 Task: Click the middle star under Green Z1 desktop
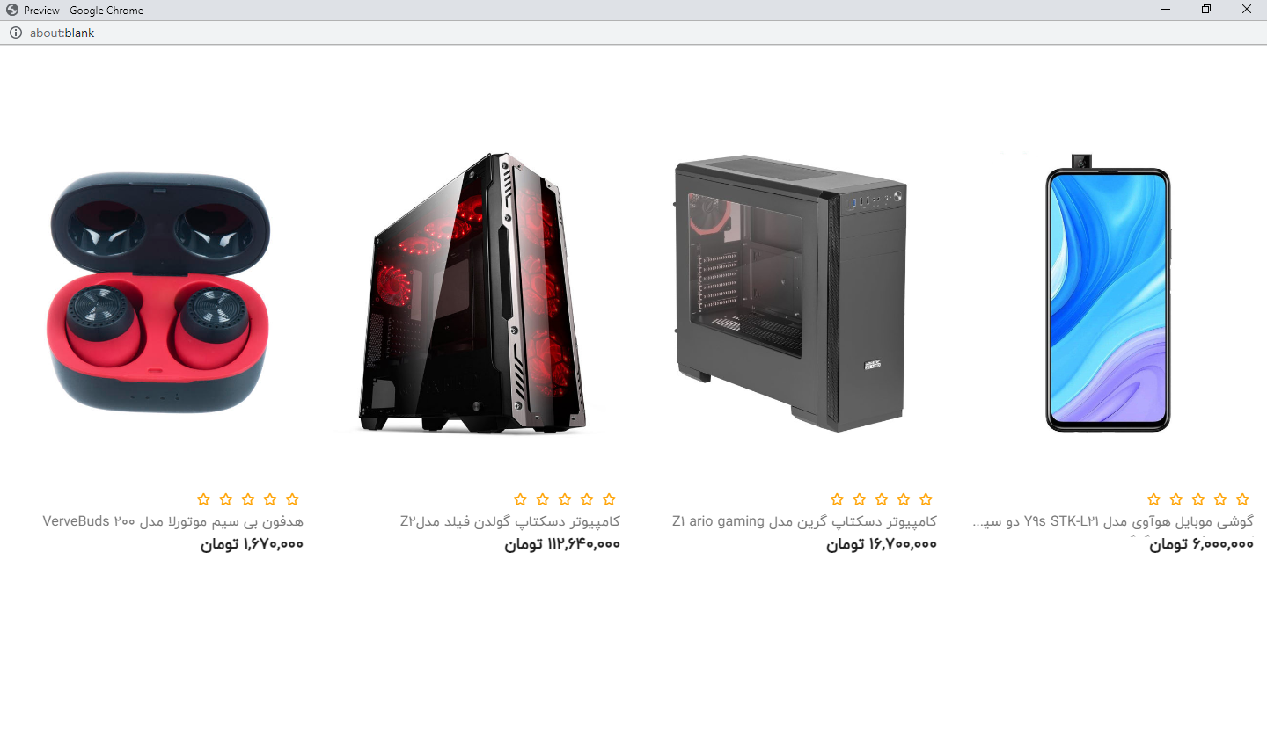point(882,499)
